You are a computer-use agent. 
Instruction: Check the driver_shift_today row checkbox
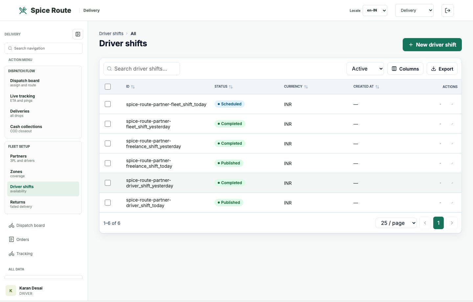pos(108,203)
